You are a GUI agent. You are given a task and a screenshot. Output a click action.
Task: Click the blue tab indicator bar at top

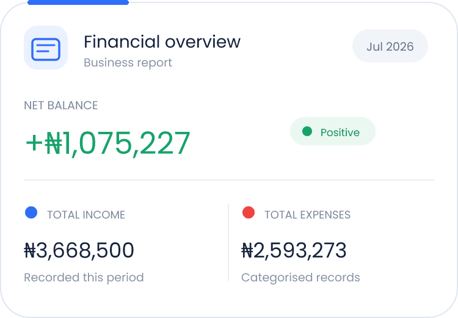(78, 2)
